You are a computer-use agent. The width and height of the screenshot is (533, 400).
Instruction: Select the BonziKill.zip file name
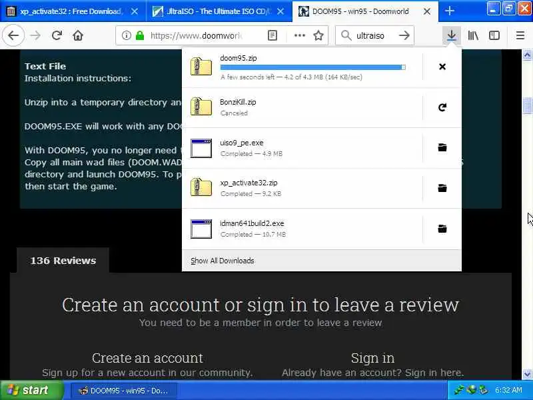tap(238, 102)
